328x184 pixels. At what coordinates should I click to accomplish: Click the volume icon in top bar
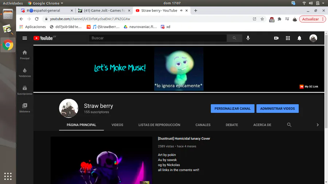tap(311, 3)
